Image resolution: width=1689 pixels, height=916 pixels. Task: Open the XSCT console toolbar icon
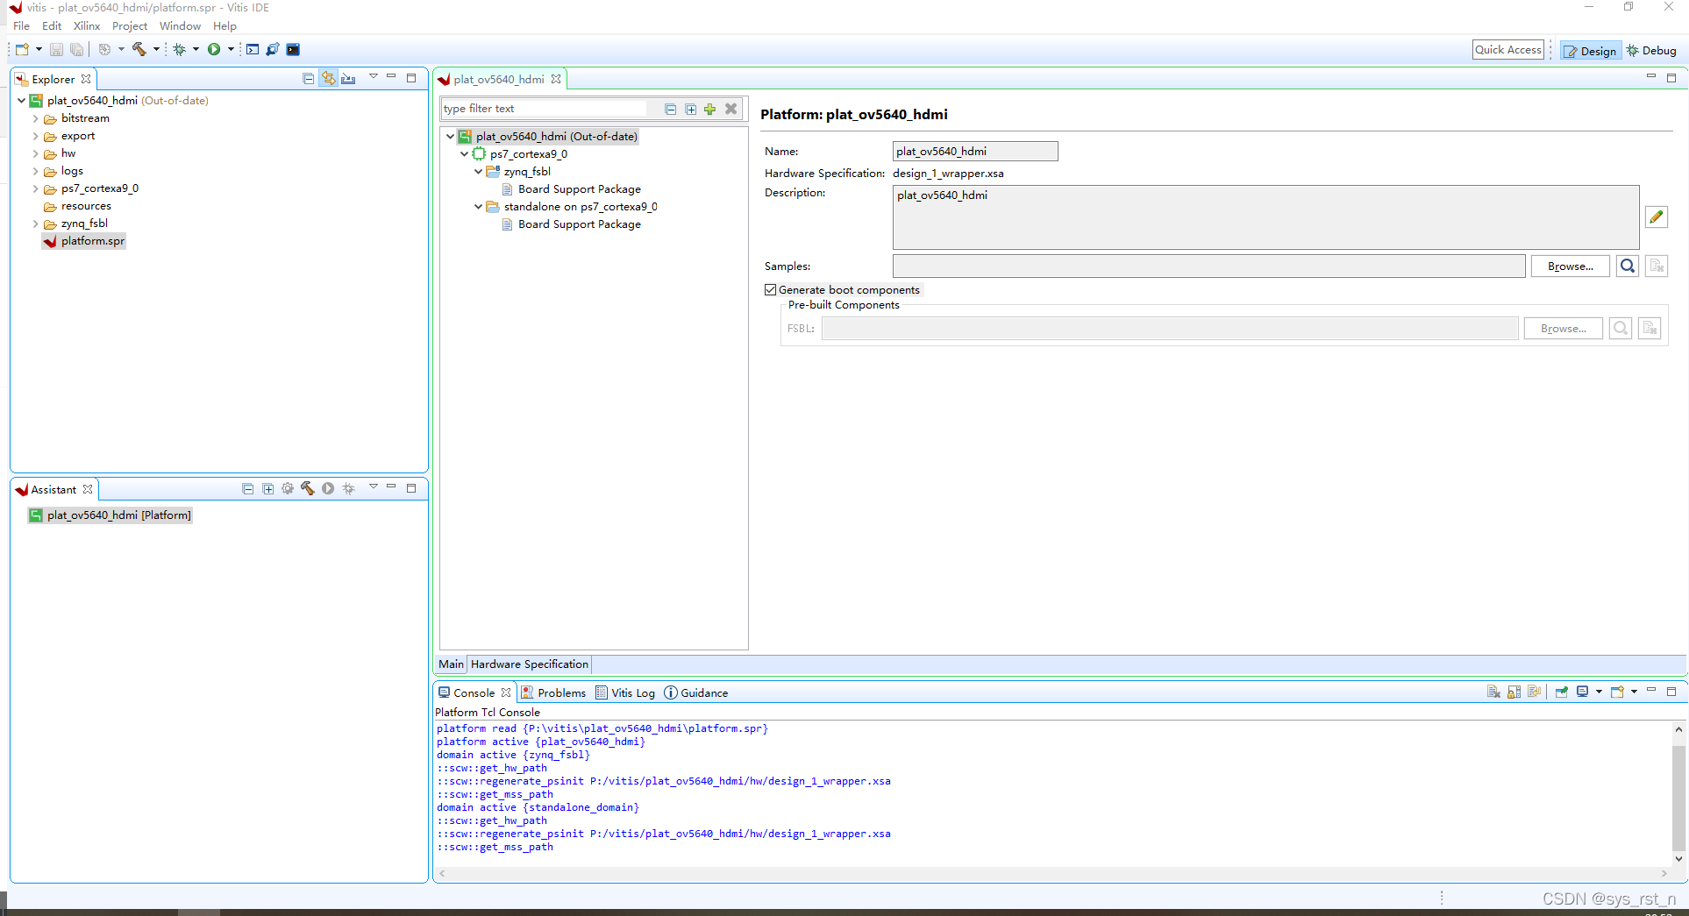(x=253, y=49)
